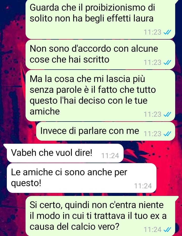
Task: Tap the proibizionismo message about laura
Action: (100, 19)
